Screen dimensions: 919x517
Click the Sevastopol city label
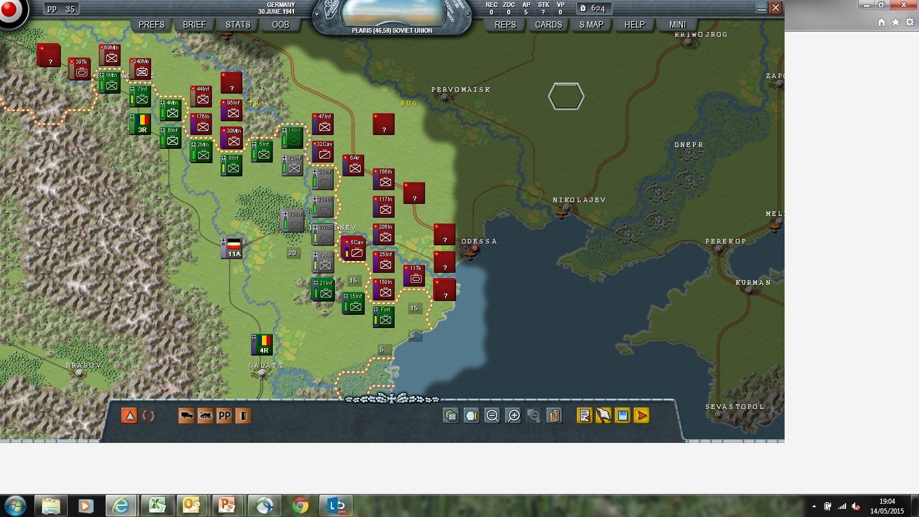click(x=735, y=407)
